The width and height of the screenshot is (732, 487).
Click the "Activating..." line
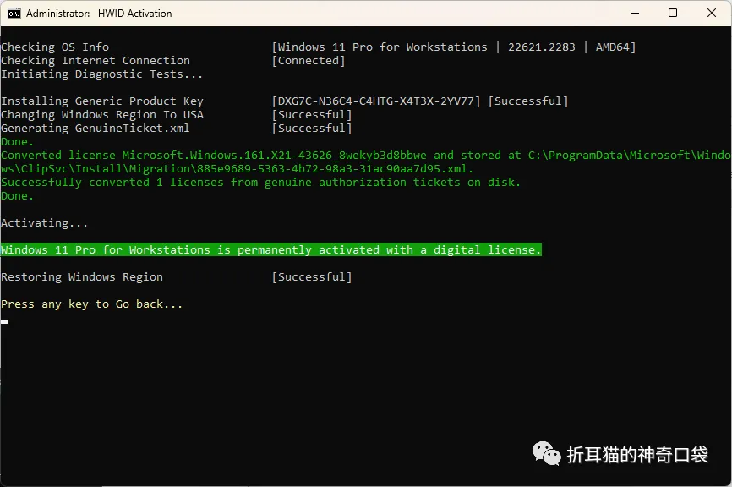(x=44, y=223)
